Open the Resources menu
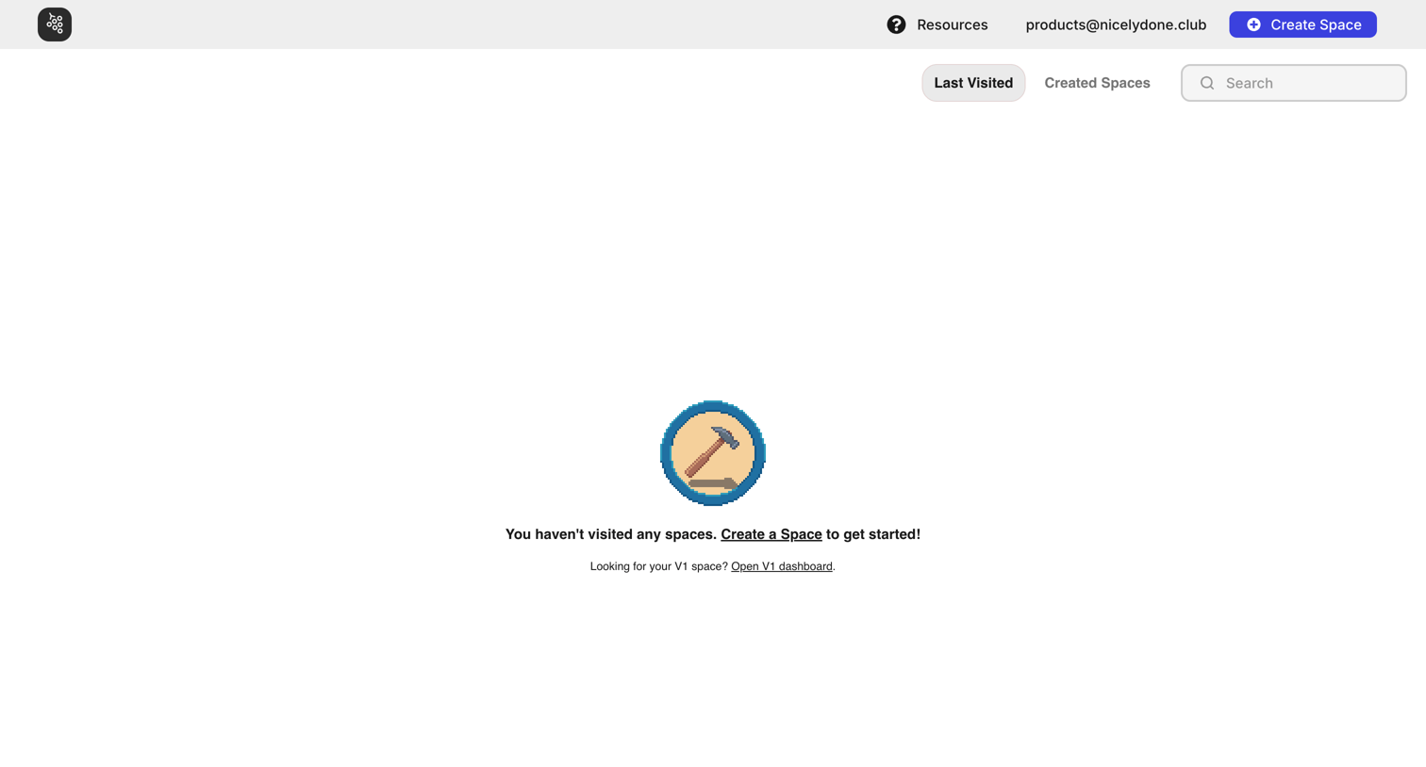 (937, 24)
